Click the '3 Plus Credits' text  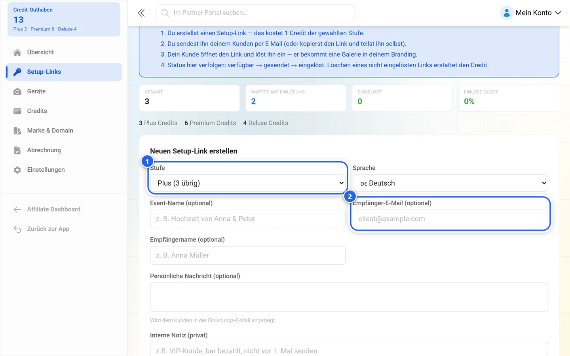click(158, 123)
